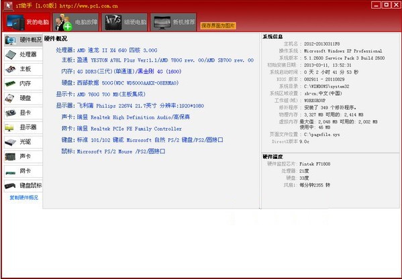Click hostname value 2012-20130311FB
This screenshot has height=279, width=402.
tap(321, 44)
